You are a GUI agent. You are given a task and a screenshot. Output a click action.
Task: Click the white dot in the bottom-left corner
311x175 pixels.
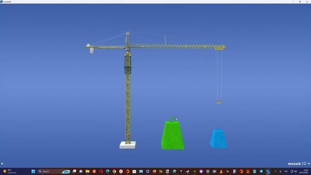pyautogui.click(x=2, y=164)
